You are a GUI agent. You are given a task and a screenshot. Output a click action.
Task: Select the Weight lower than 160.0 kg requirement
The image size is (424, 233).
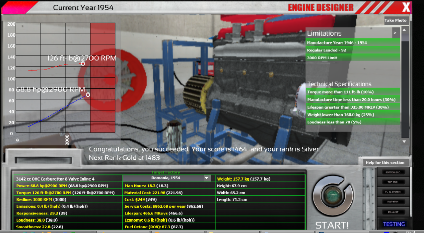point(353,115)
